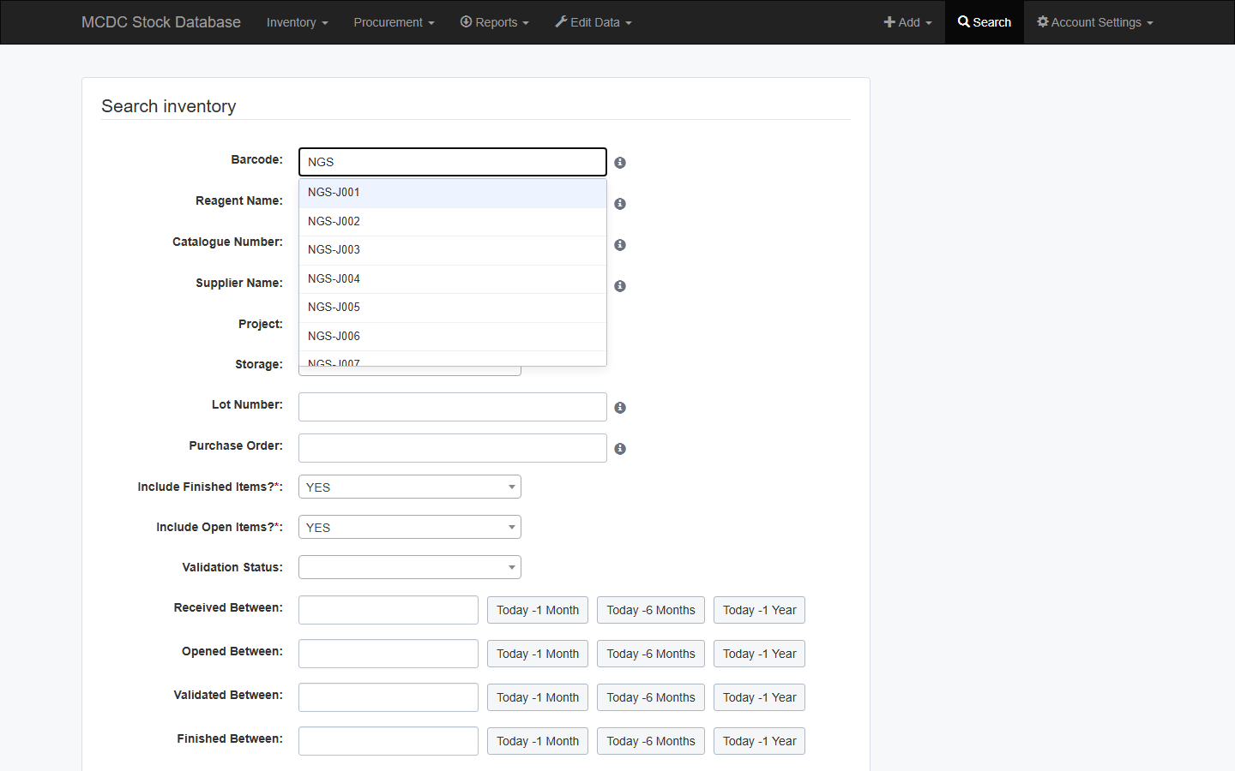Screen dimensions: 1235x771
Task: Select NGS-J003 from barcode suggestions
Action: coord(453,250)
